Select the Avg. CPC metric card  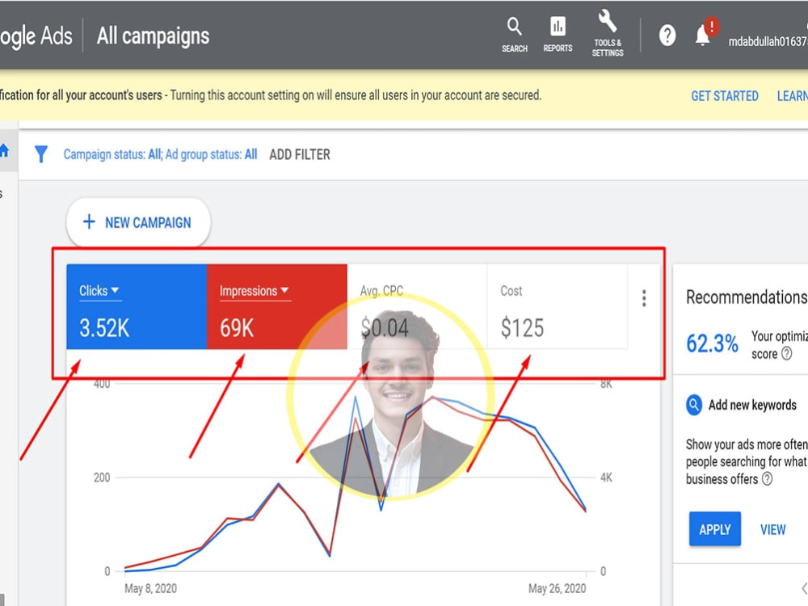point(417,306)
